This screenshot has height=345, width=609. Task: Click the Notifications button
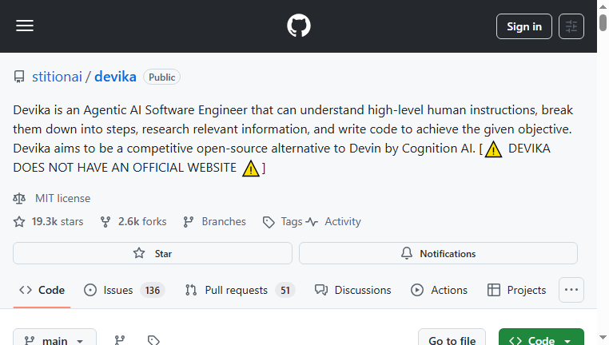438,253
